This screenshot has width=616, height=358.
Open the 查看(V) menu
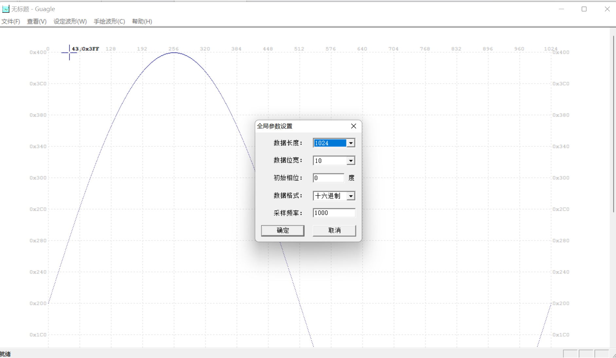pos(37,21)
